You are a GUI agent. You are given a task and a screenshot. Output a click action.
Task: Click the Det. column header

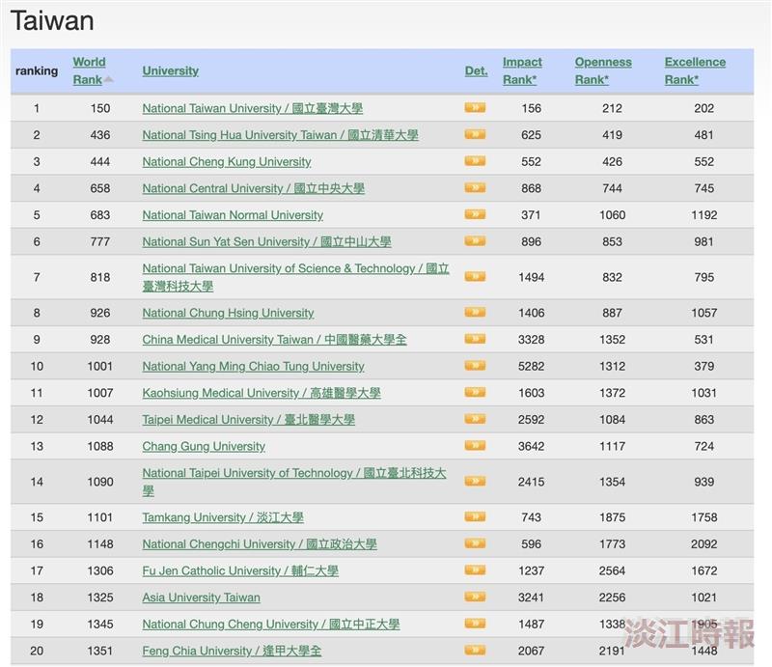(476, 70)
